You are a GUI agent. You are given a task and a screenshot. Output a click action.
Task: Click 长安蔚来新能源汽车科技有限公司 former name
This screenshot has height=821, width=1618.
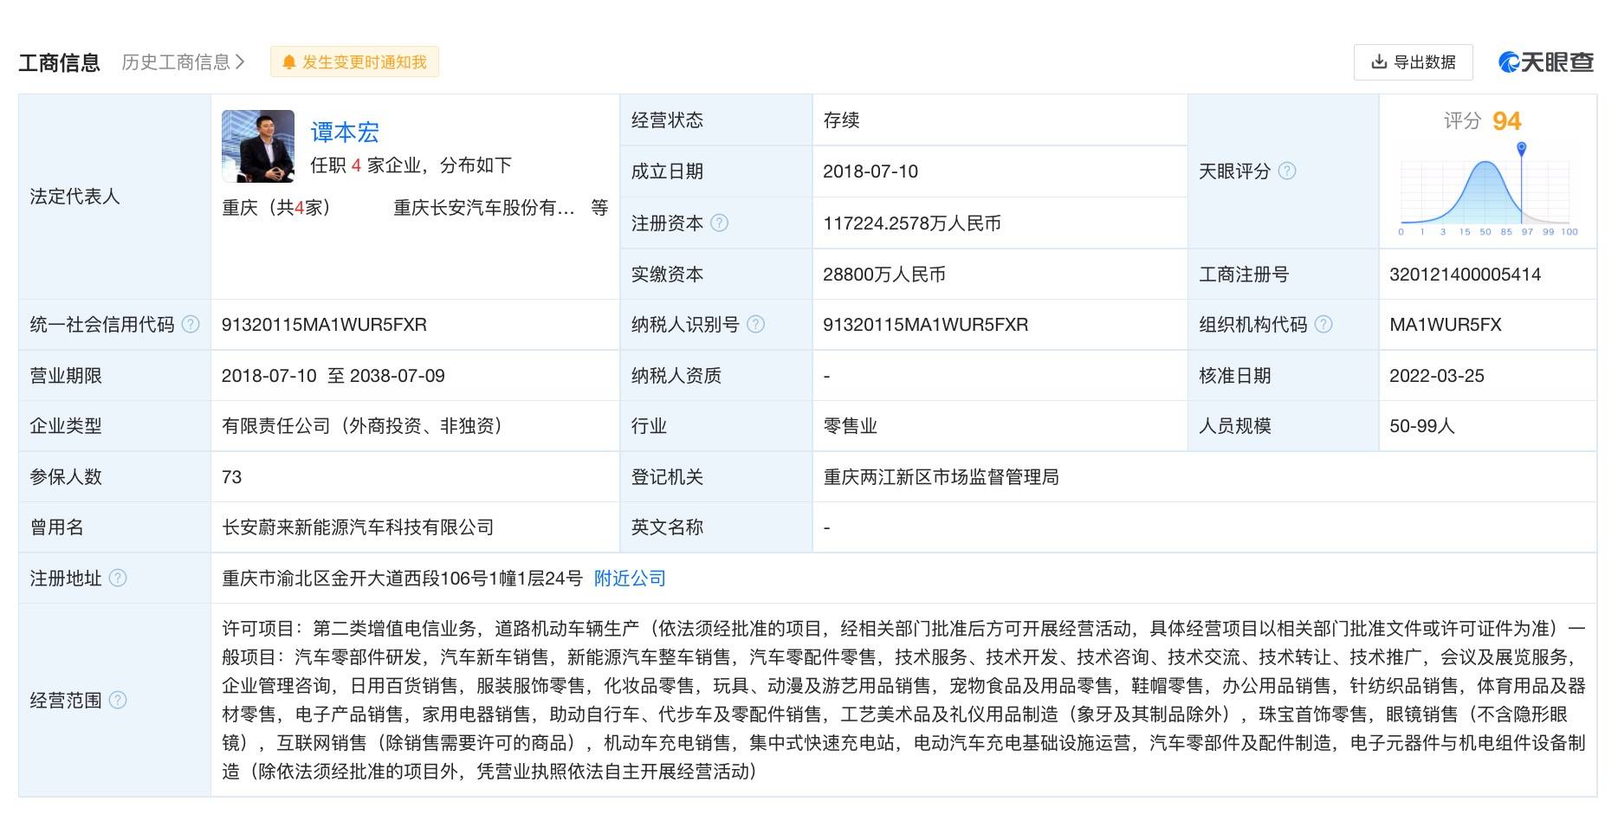pyautogui.click(x=358, y=527)
